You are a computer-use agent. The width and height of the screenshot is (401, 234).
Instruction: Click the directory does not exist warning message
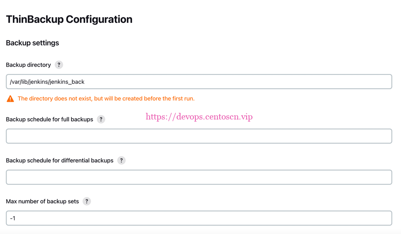pos(106,99)
